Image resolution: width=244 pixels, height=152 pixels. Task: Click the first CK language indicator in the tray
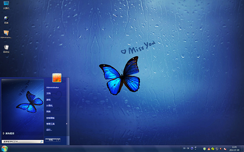pyautogui.click(x=184, y=148)
